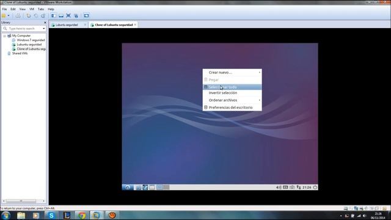Show hidden Windows tray icons
This screenshot has height=220, width=391.
[x=341, y=216]
